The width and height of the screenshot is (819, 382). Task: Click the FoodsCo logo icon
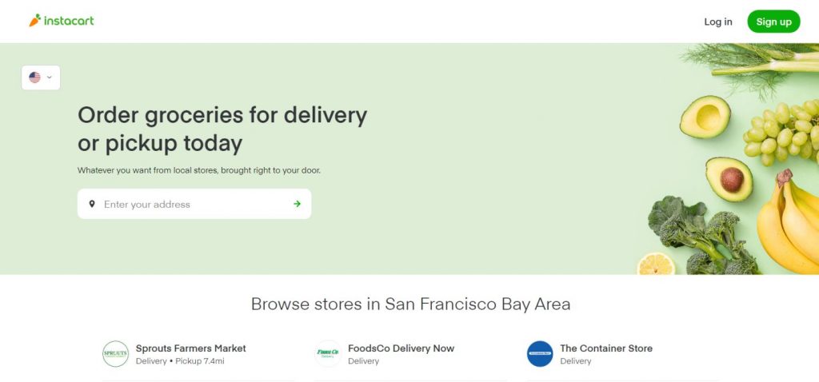(x=327, y=354)
